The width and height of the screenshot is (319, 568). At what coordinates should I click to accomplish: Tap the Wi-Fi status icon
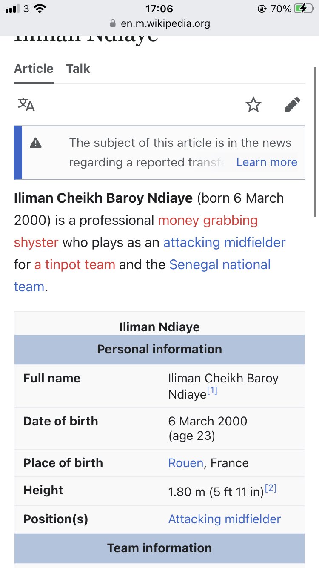pos(40,9)
